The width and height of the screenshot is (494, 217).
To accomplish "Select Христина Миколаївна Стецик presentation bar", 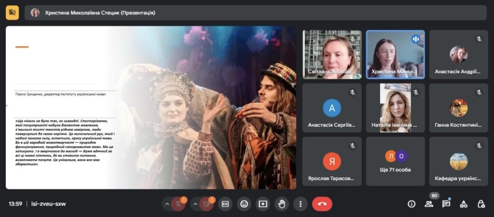I will click(256, 13).
